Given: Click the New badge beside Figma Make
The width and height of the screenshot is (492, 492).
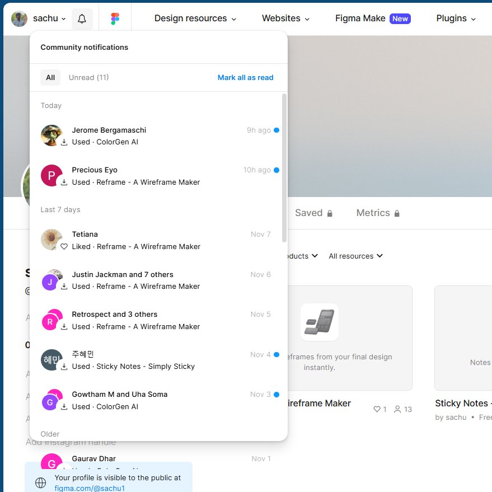Looking at the screenshot, I should point(400,19).
